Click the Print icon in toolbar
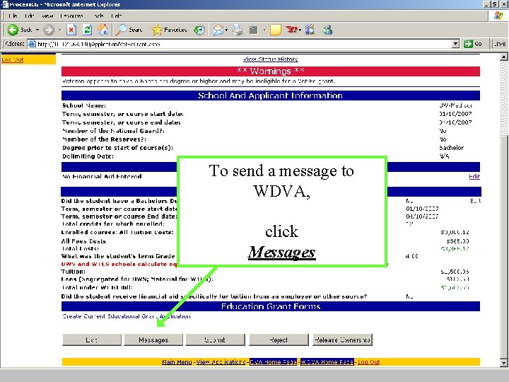This screenshot has height=382, width=509. [x=238, y=30]
